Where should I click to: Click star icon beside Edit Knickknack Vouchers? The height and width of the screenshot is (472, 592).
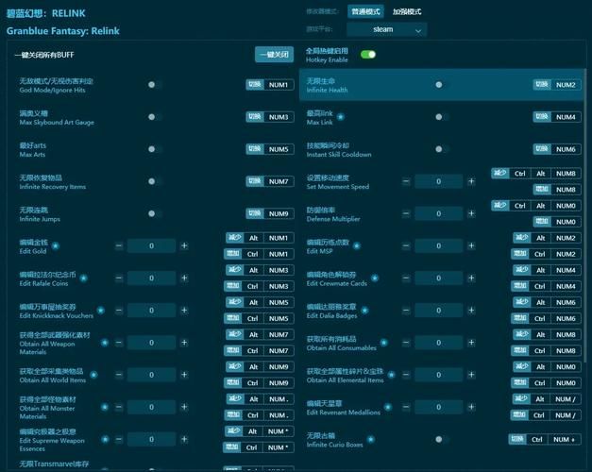(101, 311)
